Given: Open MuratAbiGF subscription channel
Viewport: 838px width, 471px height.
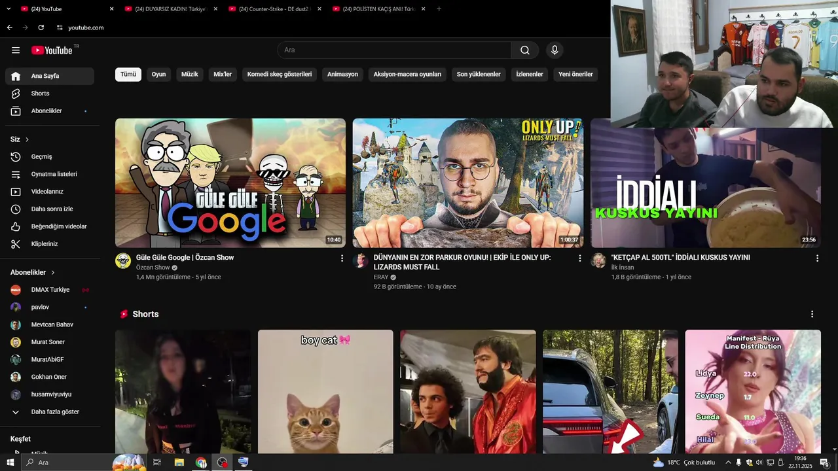Looking at the screenshot, I should click(x=50, y=360).
